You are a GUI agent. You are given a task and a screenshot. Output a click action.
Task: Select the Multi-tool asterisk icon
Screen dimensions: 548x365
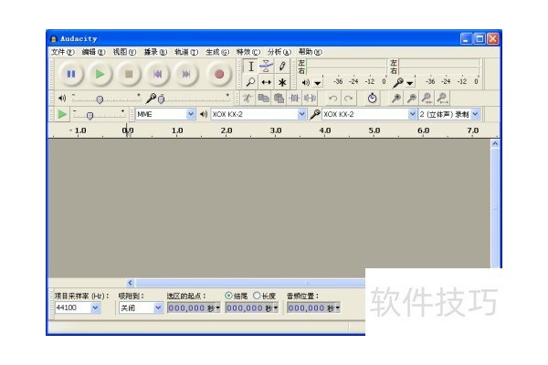(x=282, y=82)
